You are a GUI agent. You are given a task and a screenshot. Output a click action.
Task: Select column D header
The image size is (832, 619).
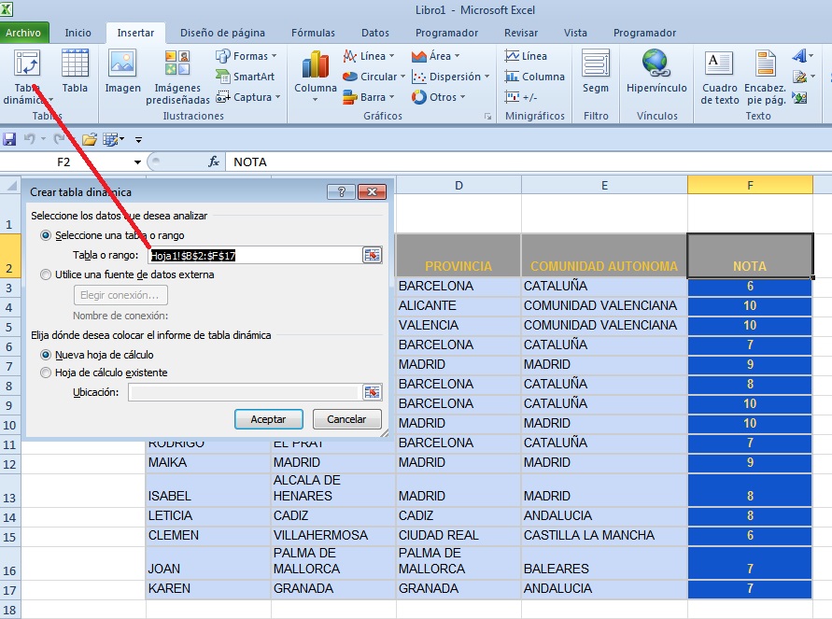[x=458, y=185]
